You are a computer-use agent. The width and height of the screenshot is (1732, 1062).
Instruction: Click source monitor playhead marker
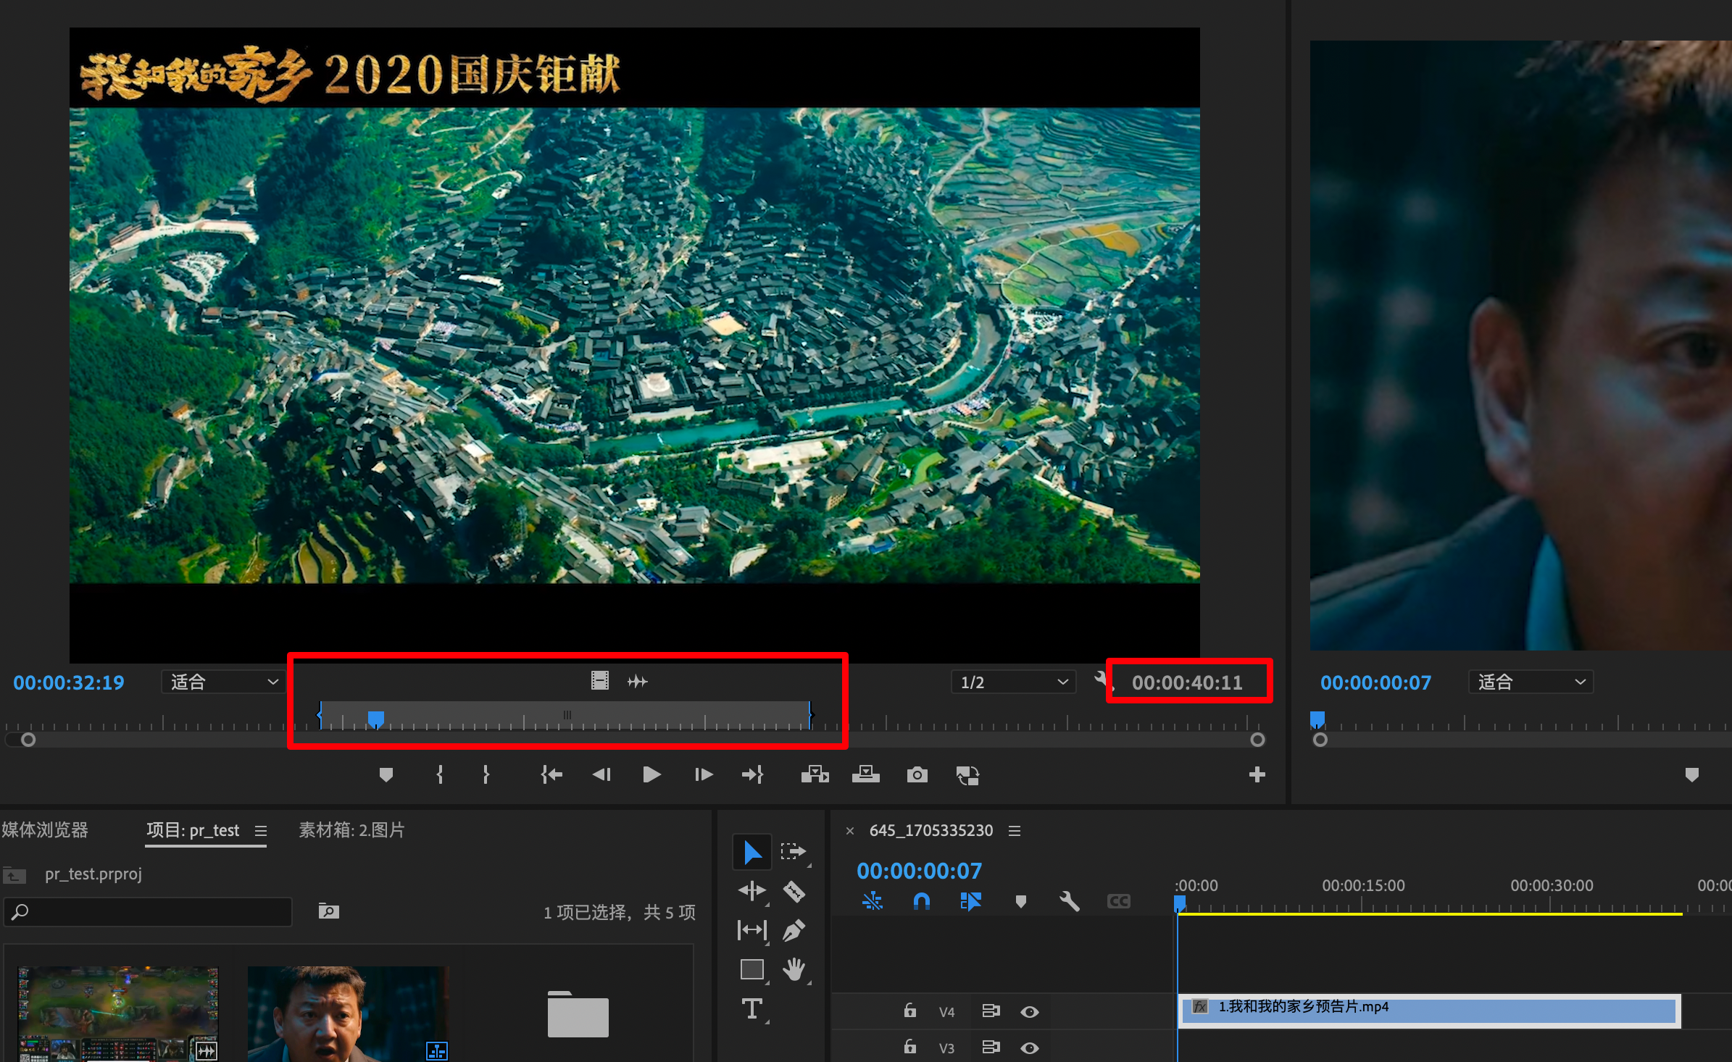(375, 719)
